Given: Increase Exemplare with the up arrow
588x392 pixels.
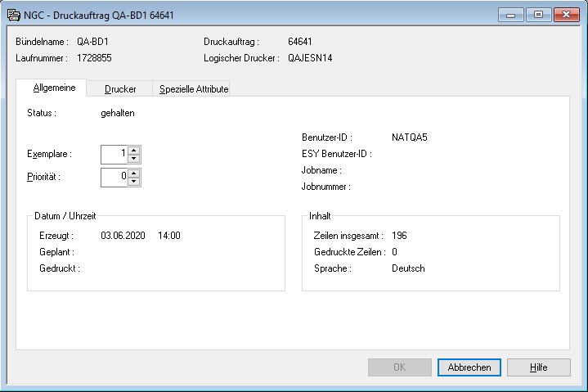Looking at the screenshot, I should coord(134,150).
